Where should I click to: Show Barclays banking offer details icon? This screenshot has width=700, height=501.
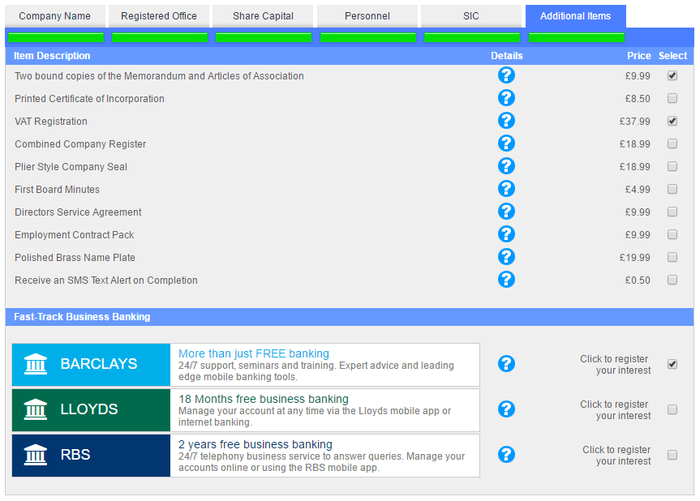coord(506,364)
